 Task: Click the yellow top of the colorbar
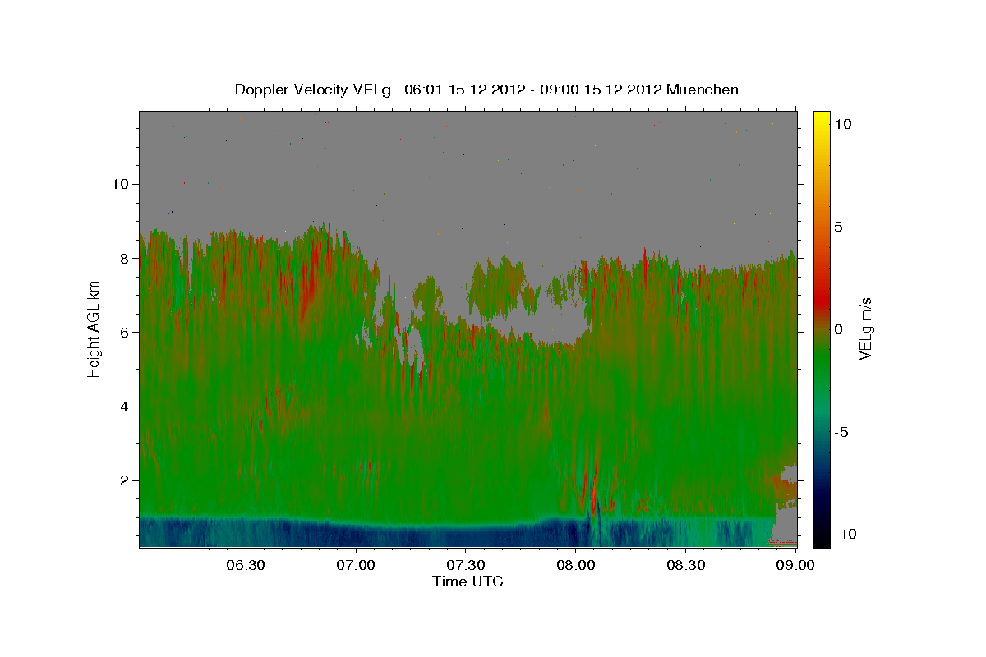tap(821, 119)
